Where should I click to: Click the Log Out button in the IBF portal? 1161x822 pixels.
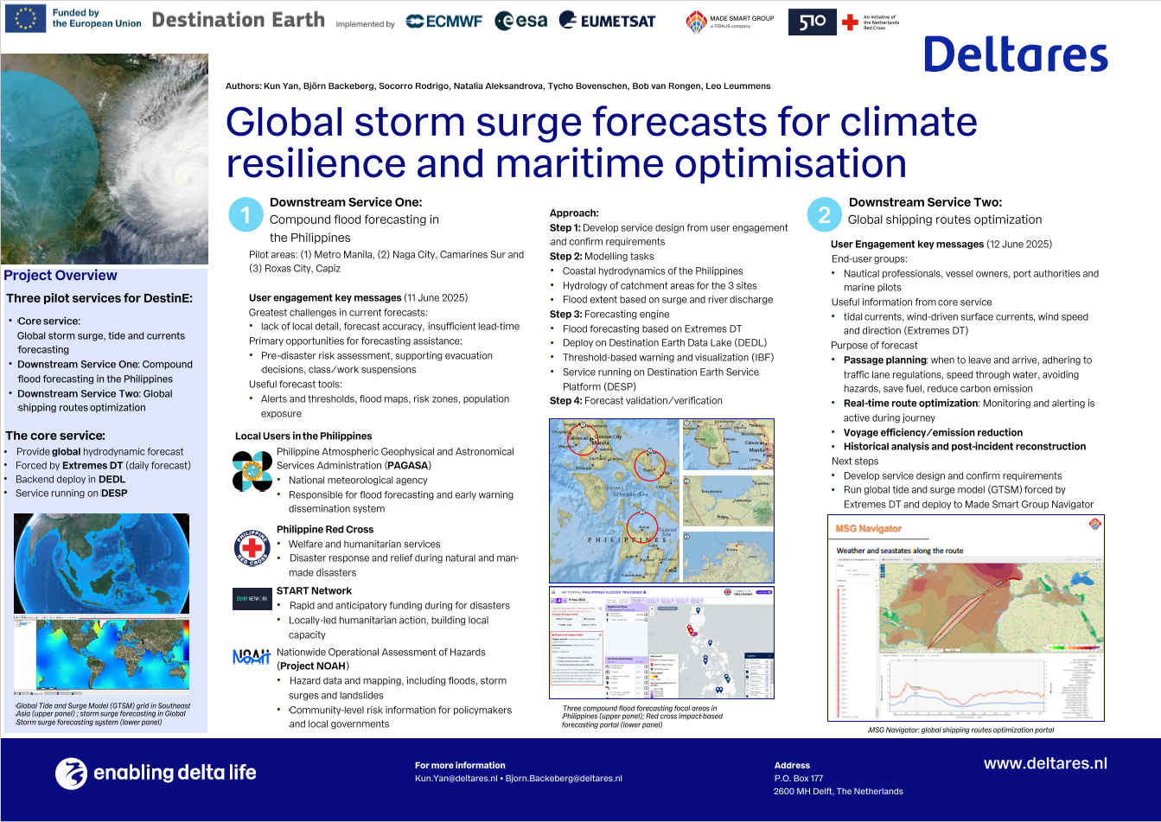click(x=763, y=592)
